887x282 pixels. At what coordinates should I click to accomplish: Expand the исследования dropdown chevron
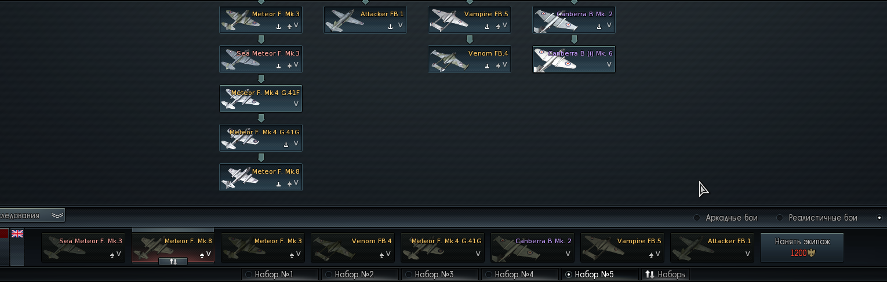point(57,215)
